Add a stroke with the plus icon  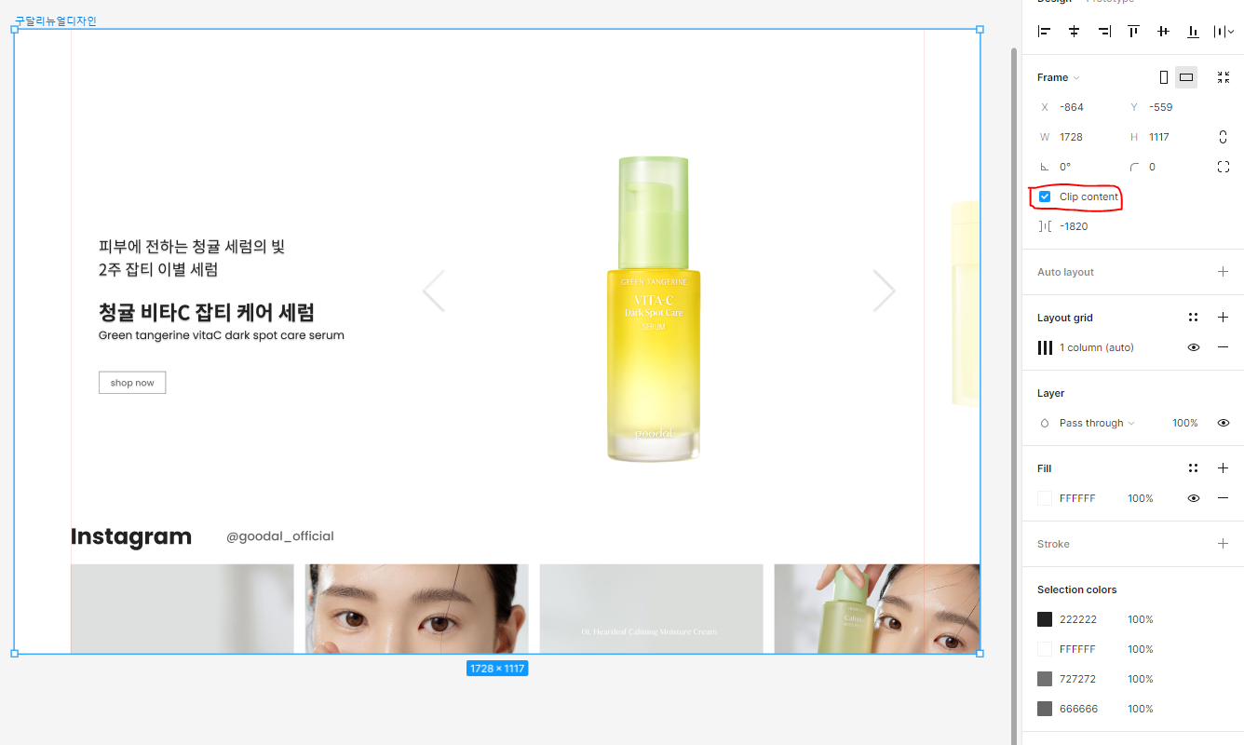tap(1224, 544)
